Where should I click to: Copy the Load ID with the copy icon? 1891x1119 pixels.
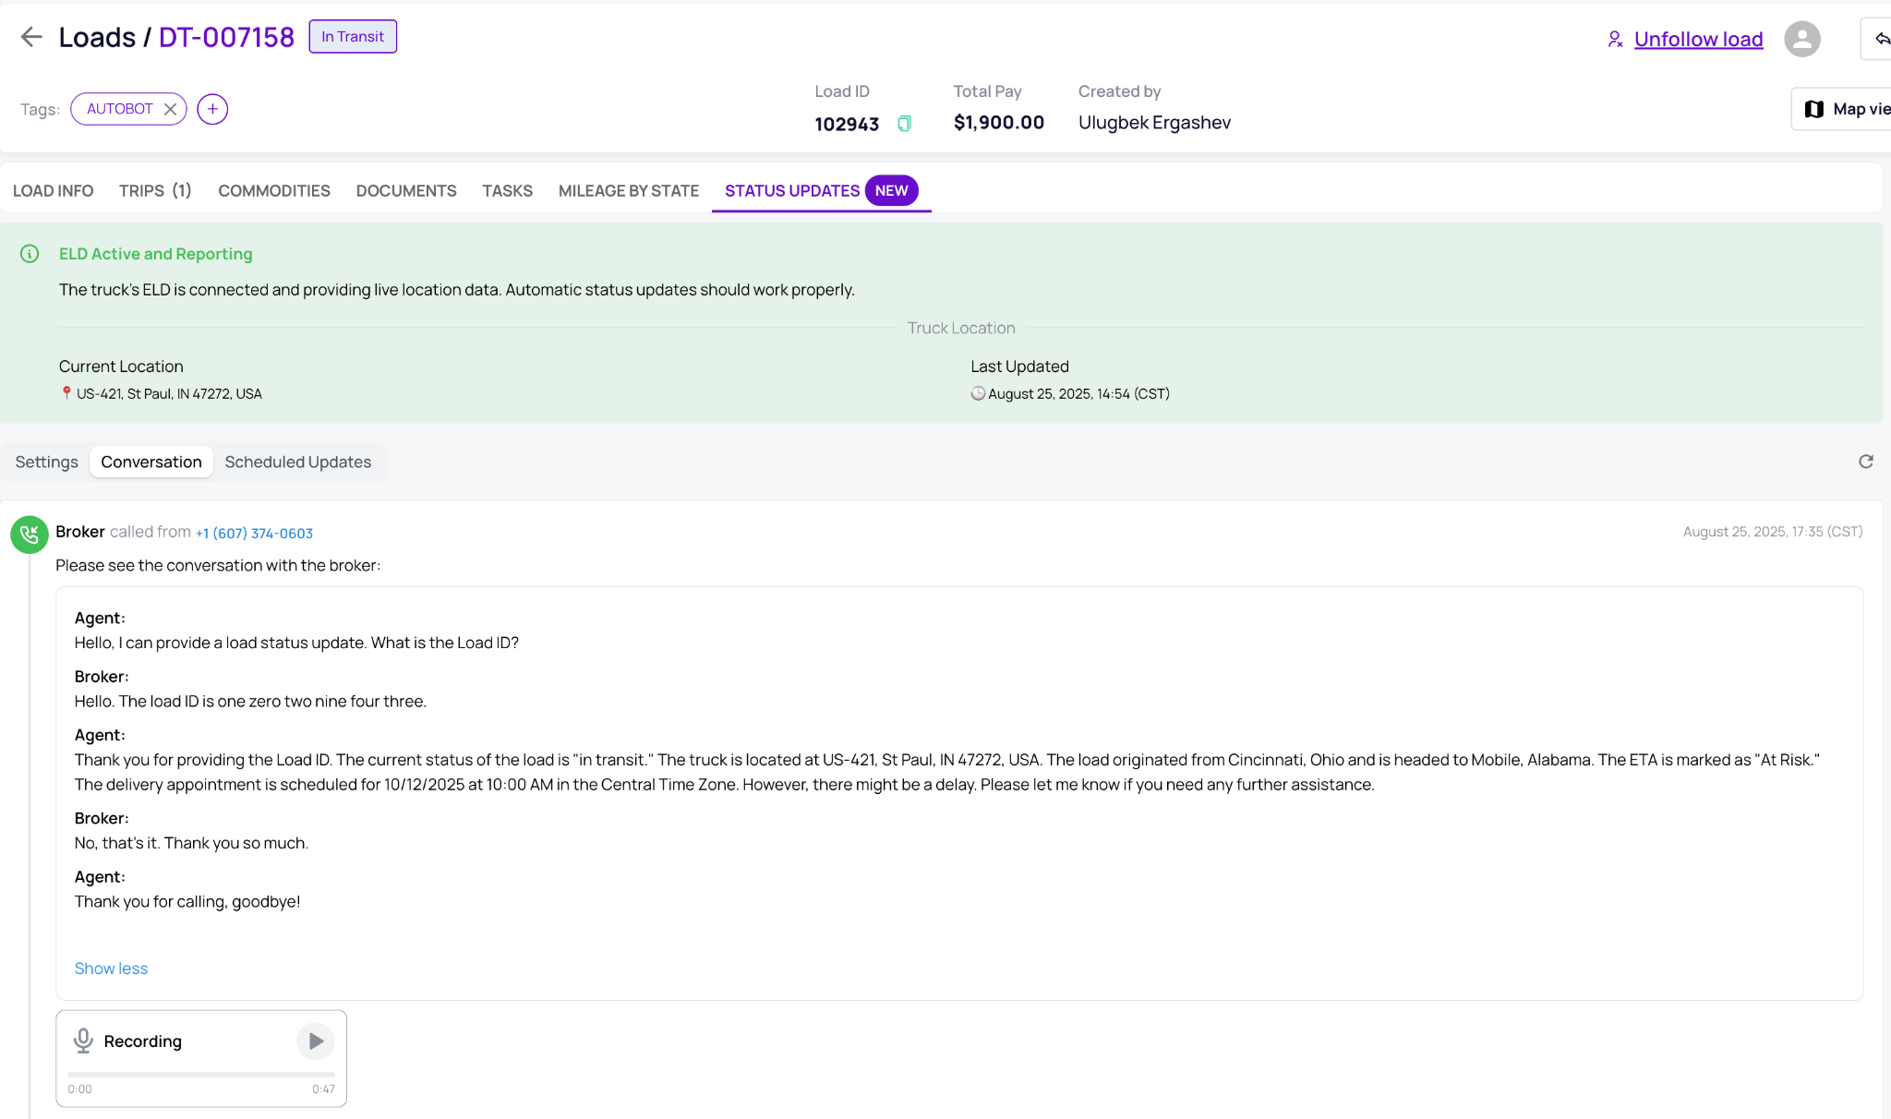[x=905, y=124]
